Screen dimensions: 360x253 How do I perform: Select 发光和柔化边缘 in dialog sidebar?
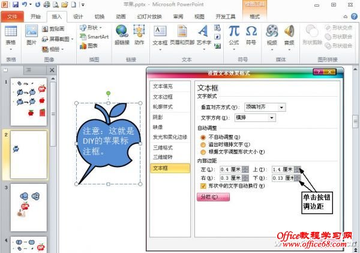[170, 137]
